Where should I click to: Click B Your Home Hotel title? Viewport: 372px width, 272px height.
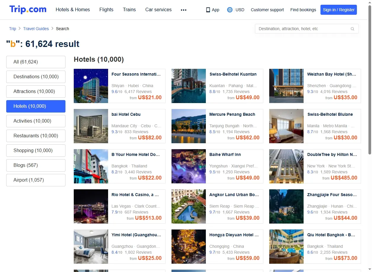pos(136,154)
